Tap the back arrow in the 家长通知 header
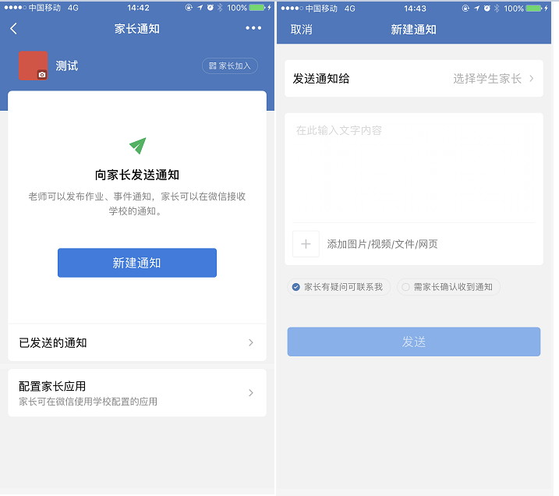559x496 pixels. (x=13, y=29)
